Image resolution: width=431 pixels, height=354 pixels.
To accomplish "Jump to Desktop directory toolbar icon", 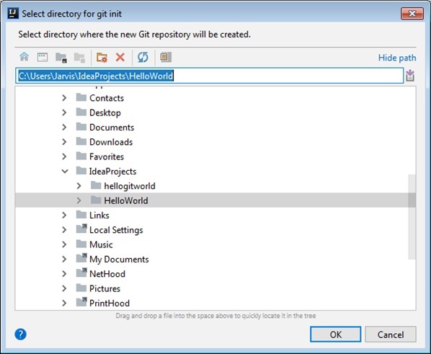I will [x=43, y=57].
